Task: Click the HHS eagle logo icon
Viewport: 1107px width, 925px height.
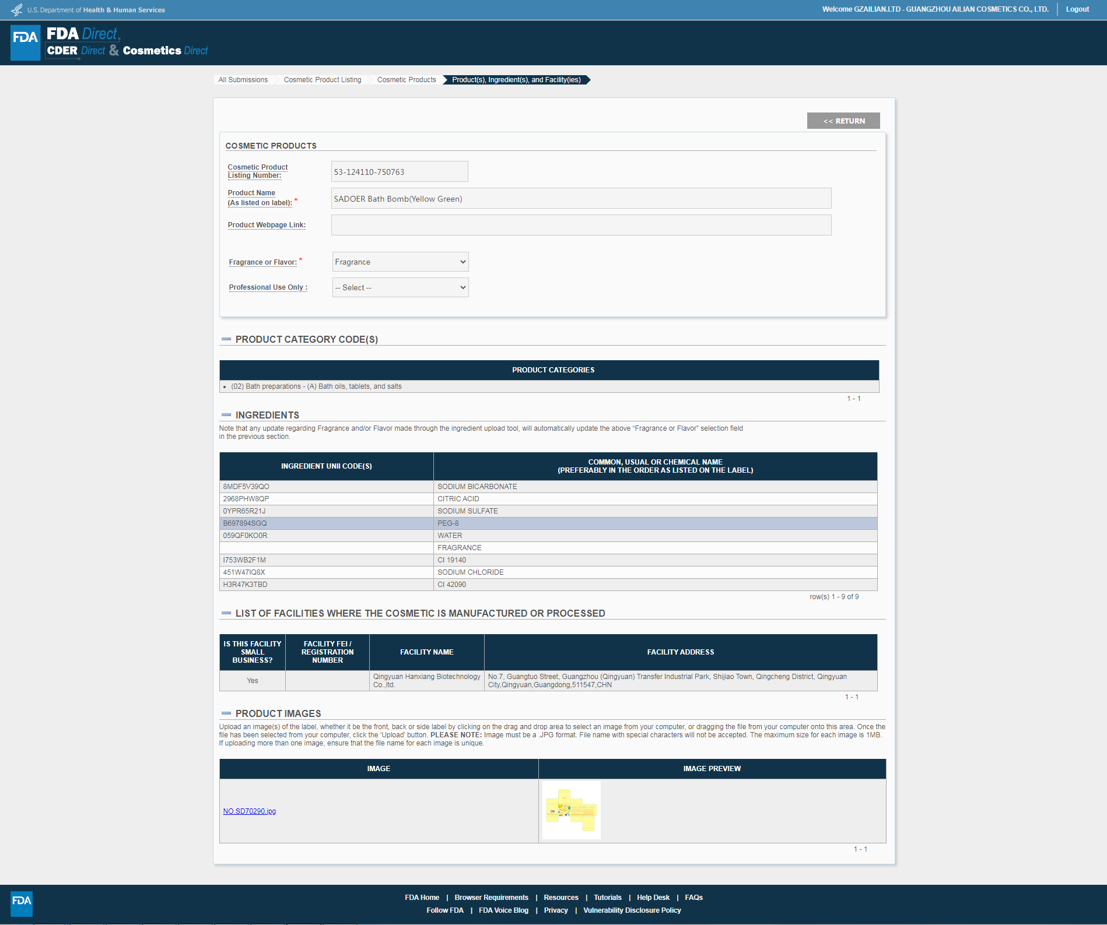Action: [17, 10]
